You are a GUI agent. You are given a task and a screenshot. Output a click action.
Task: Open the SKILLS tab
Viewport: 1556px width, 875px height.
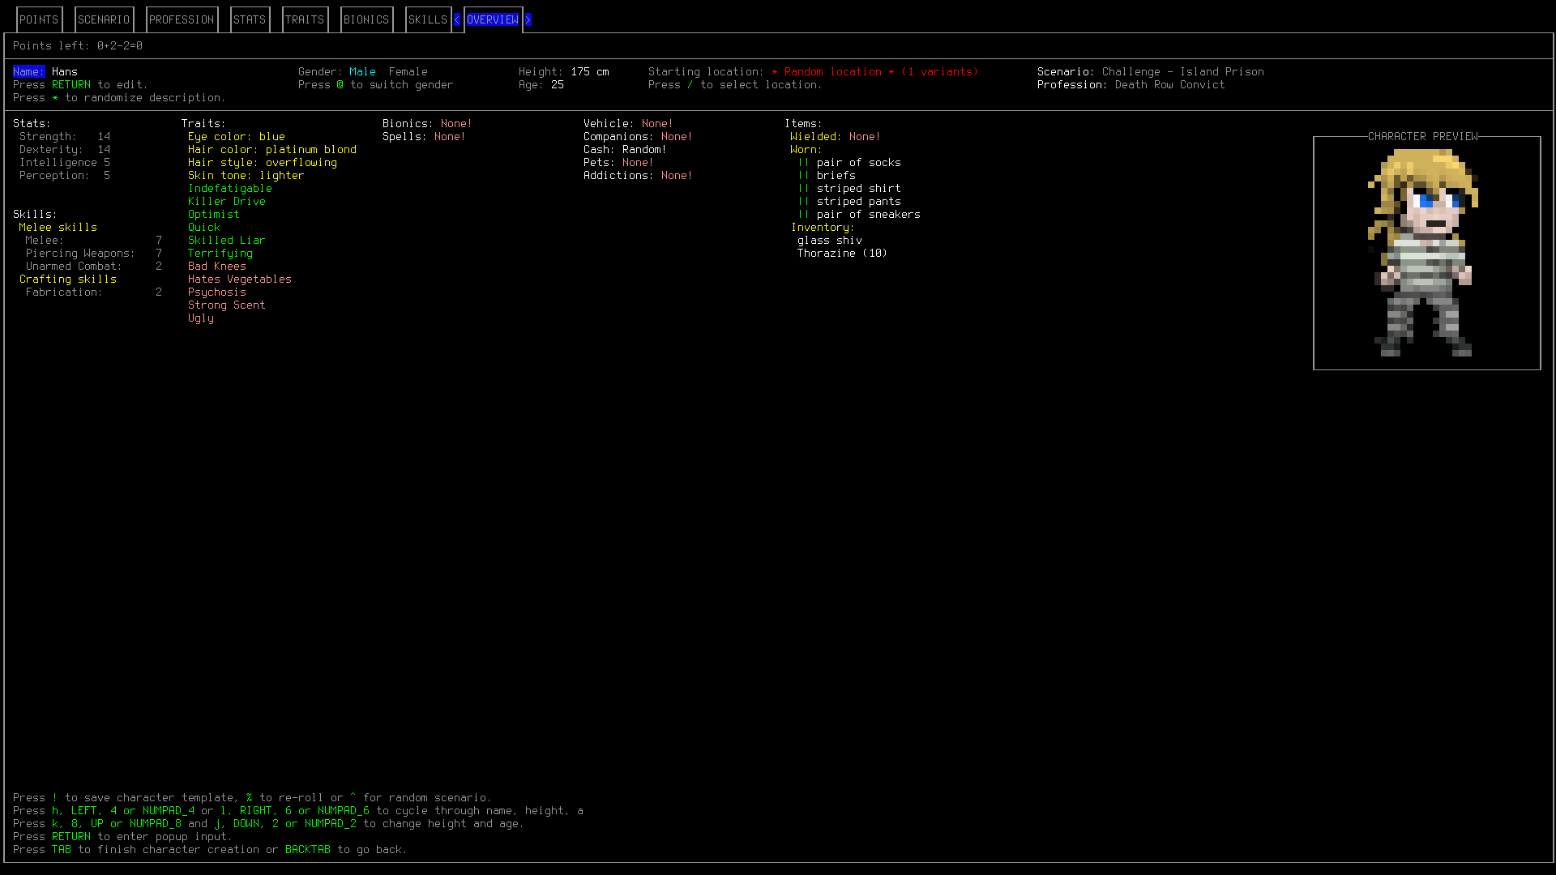428,19
